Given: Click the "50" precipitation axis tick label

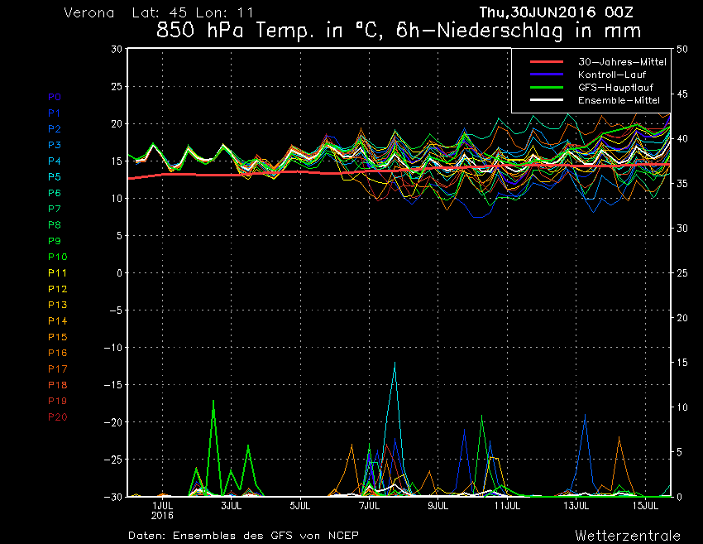Looking at the screenshot, I should [x=682, y=50].
